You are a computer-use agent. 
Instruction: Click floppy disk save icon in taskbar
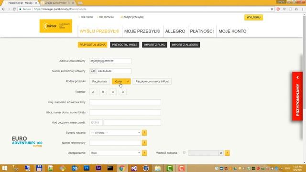pos(39,168)
